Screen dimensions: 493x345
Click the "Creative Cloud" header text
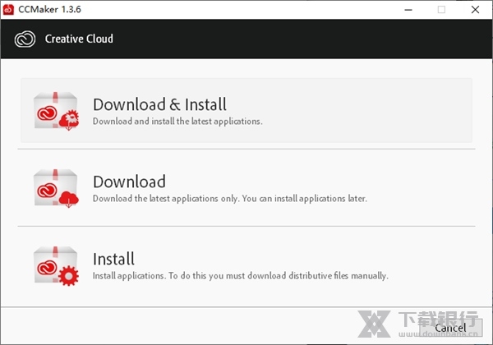[x=79, y=39]
